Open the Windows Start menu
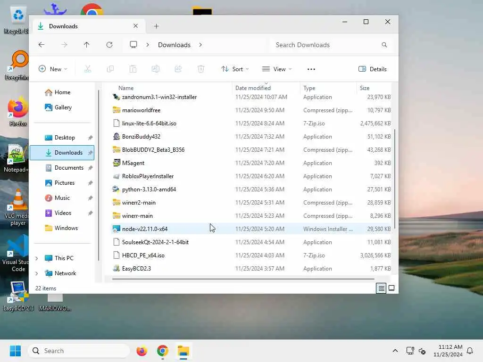The height and width of the screenshot is (362, 483). tap(15, 351)
